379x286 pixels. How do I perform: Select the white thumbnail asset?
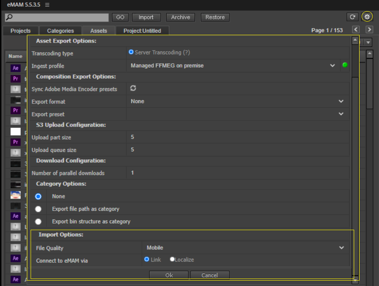15,132
